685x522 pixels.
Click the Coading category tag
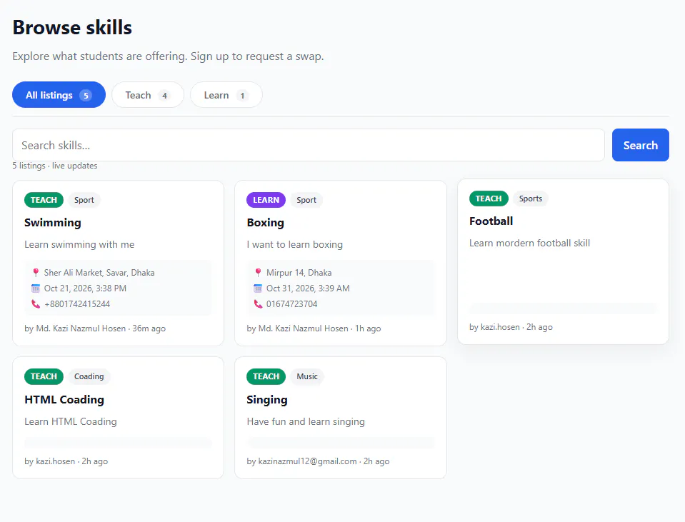coord(89,376)
